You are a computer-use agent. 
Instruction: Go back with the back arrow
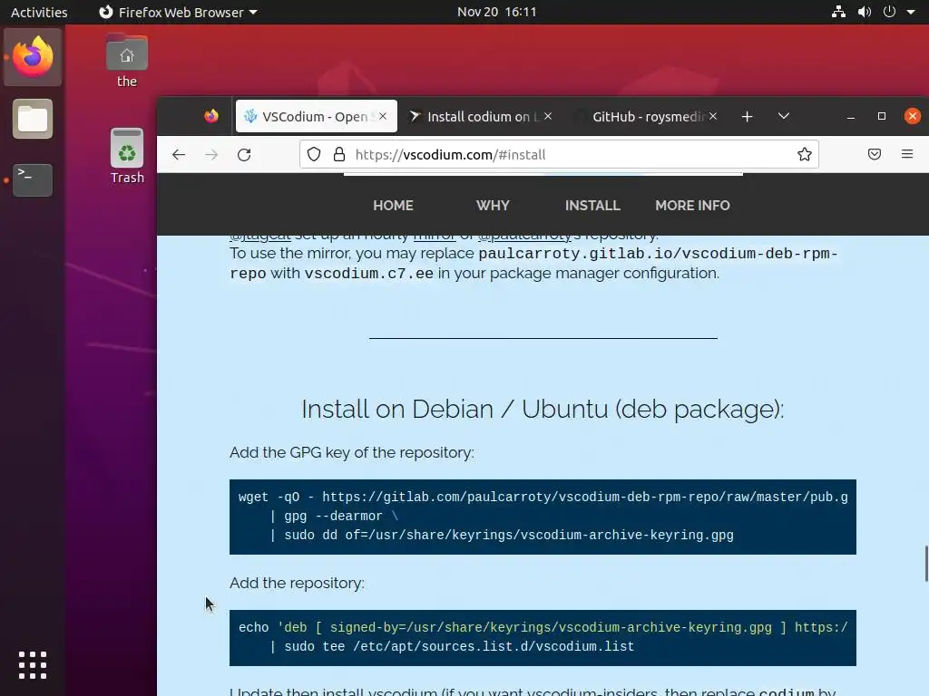pyautogui.click(x=179, y=154)
